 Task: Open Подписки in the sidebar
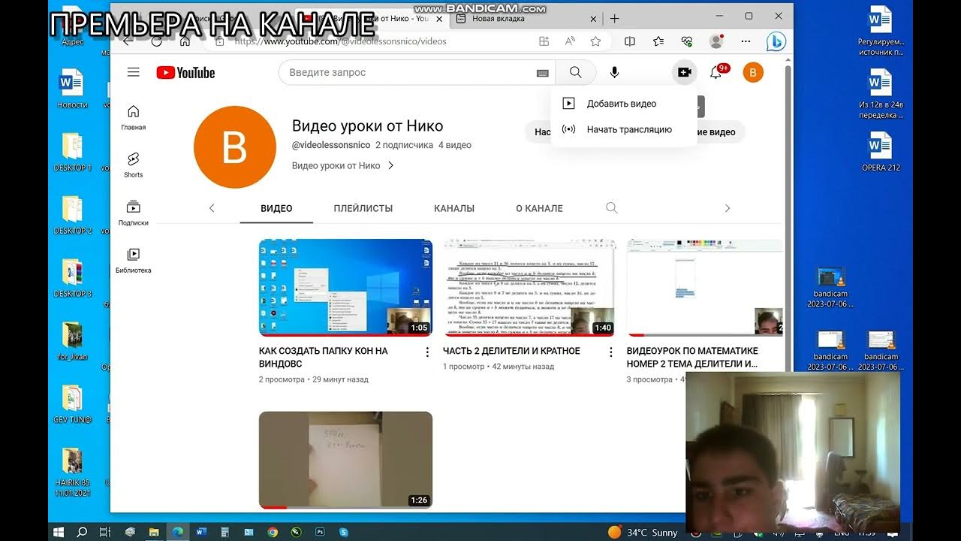[x=134, y=213]
